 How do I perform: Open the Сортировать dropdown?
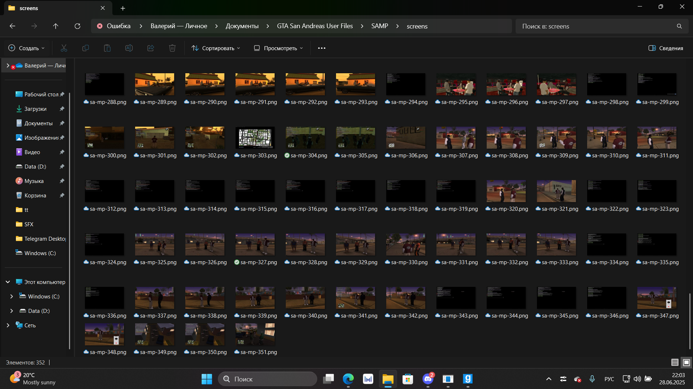click(x=216, y=48)
